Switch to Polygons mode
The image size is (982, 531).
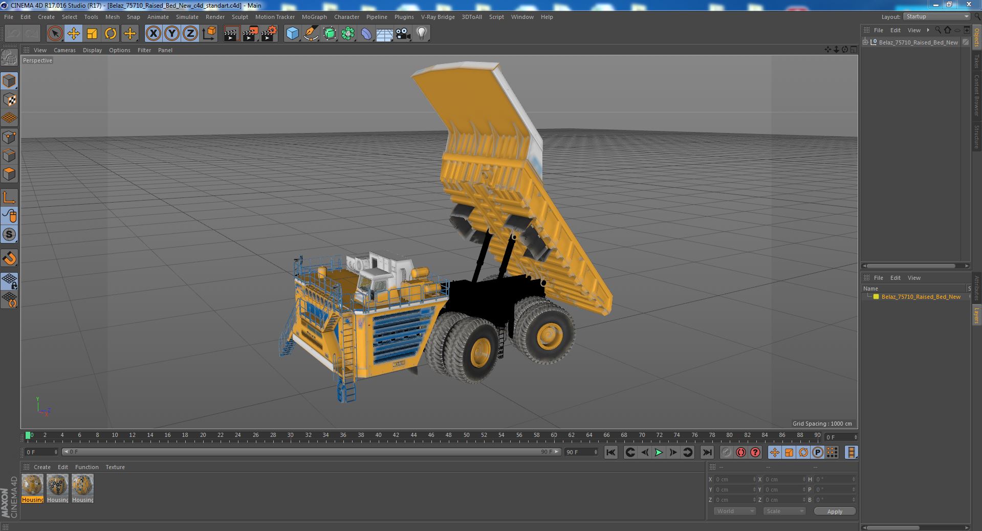(x=9, y=173)
